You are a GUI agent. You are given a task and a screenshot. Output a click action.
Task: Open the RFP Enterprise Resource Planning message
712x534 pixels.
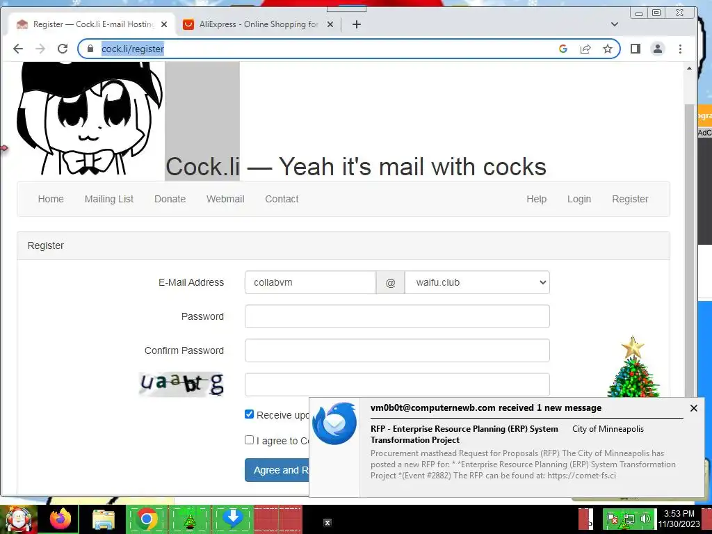pyautogui.click(x=464, y=434)
